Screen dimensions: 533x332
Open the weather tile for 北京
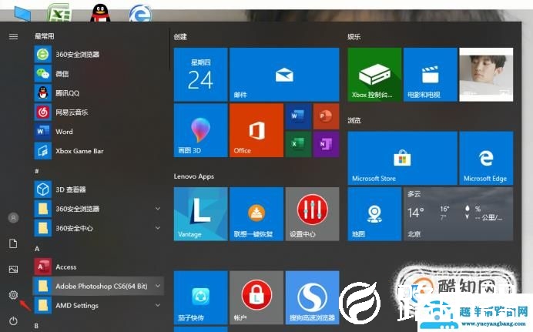[458, 214]
